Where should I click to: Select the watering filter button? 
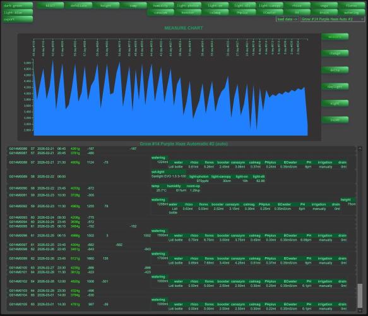click(x=352, y=13)
